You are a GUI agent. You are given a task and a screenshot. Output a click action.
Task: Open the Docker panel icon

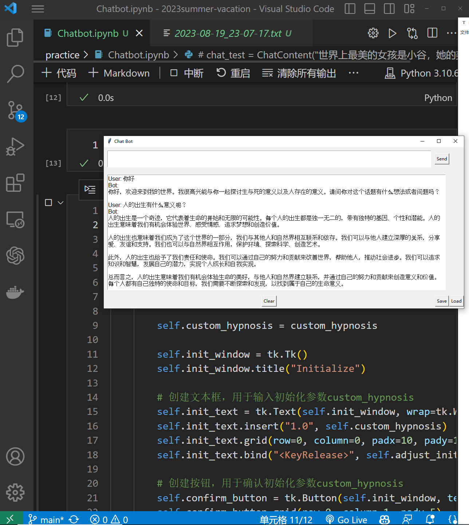coord(15,292)
